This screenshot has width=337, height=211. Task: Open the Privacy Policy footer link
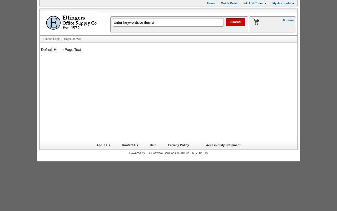[179, 145]
